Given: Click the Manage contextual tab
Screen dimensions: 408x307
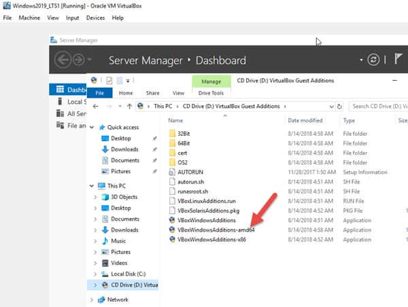Looking at the screenshot, I should coord(211,82).
